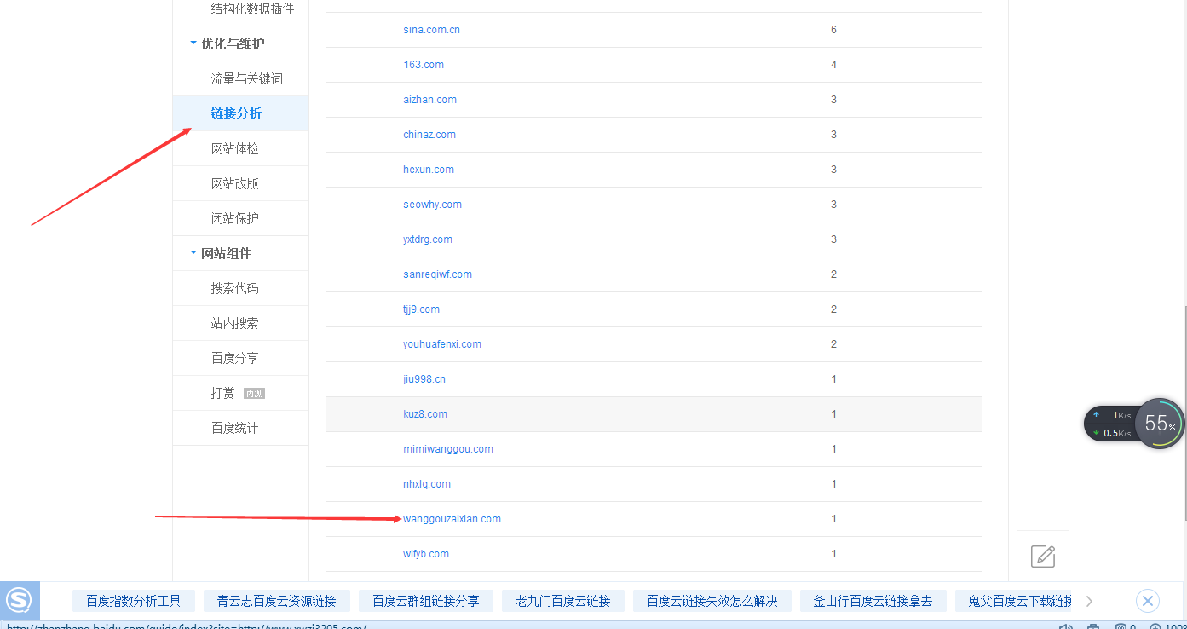Close the bottom suggestion bar
The image size is (1187, 629).
1147,601
